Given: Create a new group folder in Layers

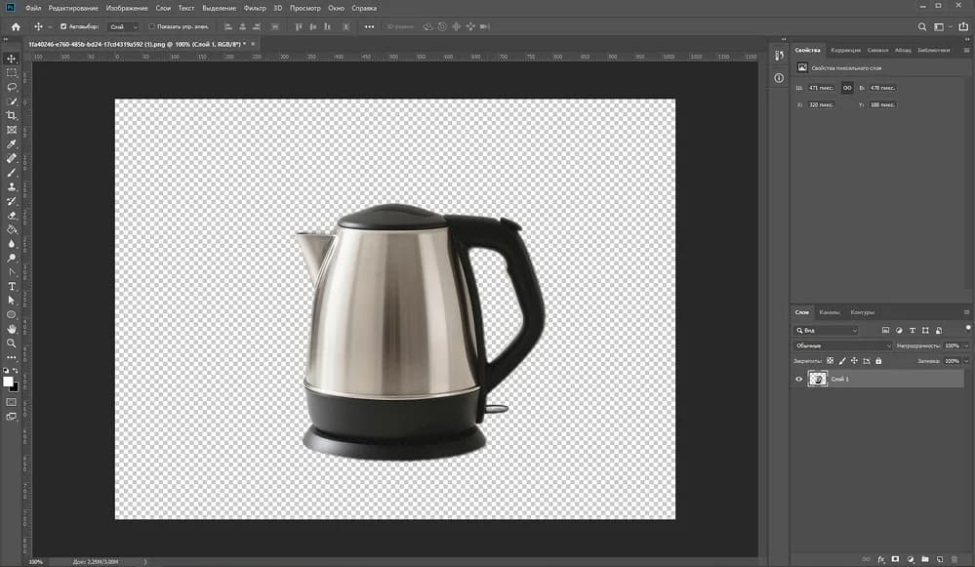Looking at the screenshot, I should click(x=924, y=559).
